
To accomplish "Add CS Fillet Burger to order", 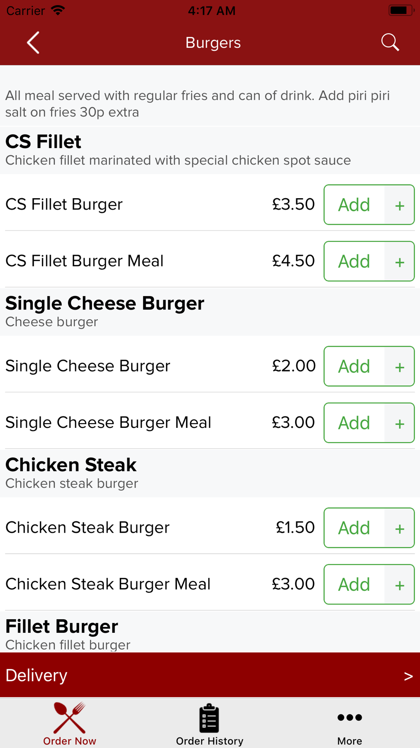I will tap(354, 205).
